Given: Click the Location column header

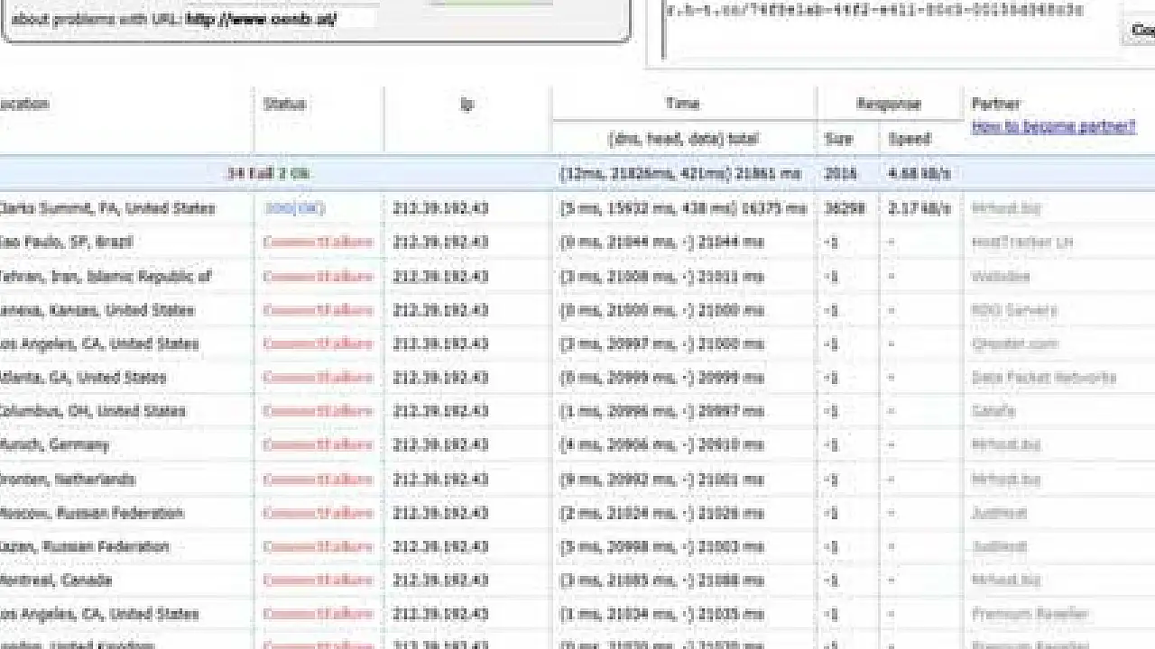Looking at the screenshot, I should click(25, 104).
